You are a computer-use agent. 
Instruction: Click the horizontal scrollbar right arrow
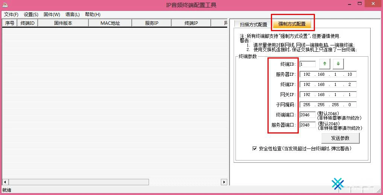[x=224, y=182]
